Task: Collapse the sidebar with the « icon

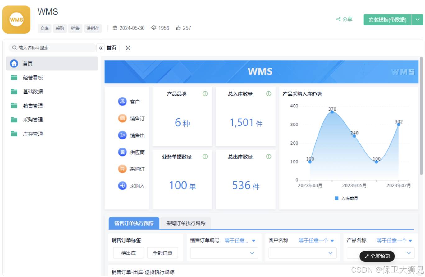Action: point(100,48)
